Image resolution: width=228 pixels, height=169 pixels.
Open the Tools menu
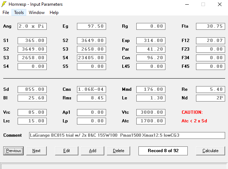(x=19, y=13)
